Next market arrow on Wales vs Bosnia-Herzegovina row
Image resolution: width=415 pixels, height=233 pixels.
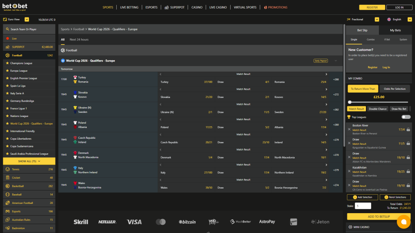click(326, 180)
